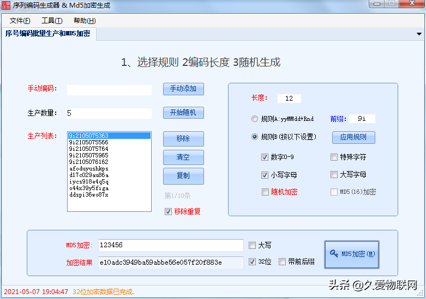Enable the 大写 checkbox
Screen dimensions: 426x299
coord(252,246)
